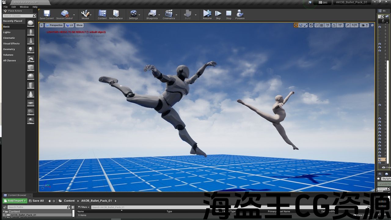The width and height of the screenshot is (391, 220).
Task: Select the rotate transform gizmo tool
Action: coord(301,25)
